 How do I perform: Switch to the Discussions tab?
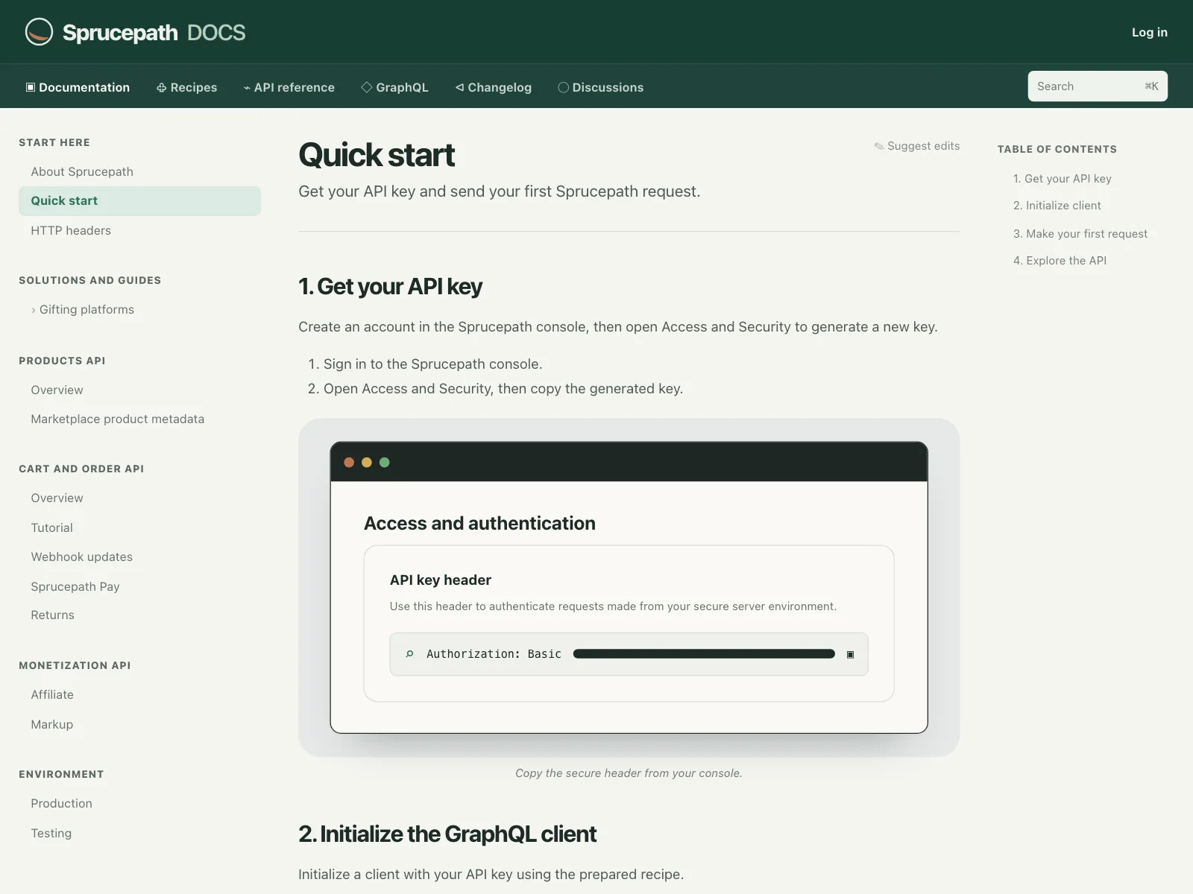click(601, 87)
